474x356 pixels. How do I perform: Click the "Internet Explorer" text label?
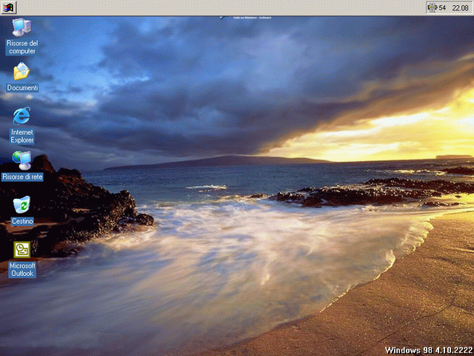point(21,136)
